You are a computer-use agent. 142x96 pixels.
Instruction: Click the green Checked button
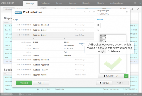(24, 83)
